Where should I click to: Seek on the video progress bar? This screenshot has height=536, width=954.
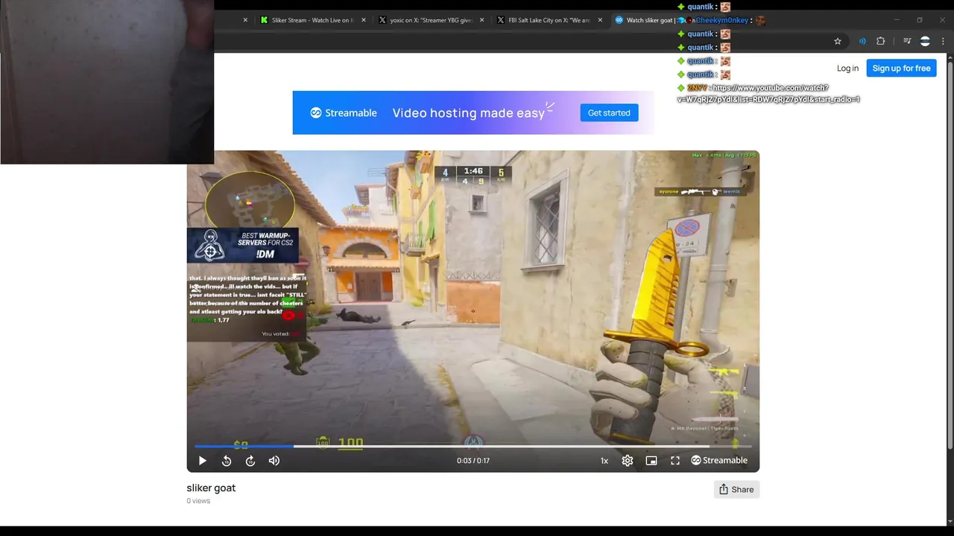point(473,446)
